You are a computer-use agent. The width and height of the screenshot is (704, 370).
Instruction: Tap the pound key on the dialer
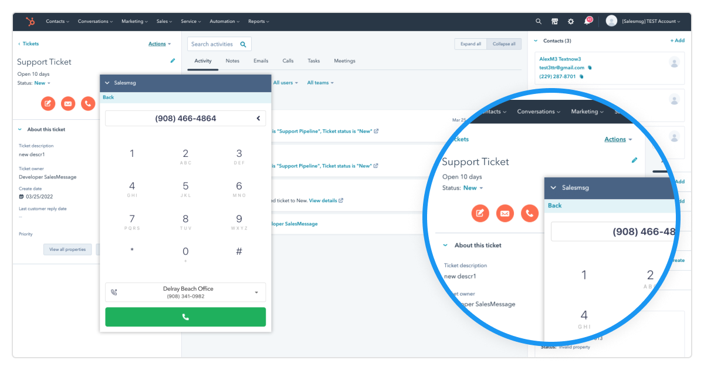[239, 251]
